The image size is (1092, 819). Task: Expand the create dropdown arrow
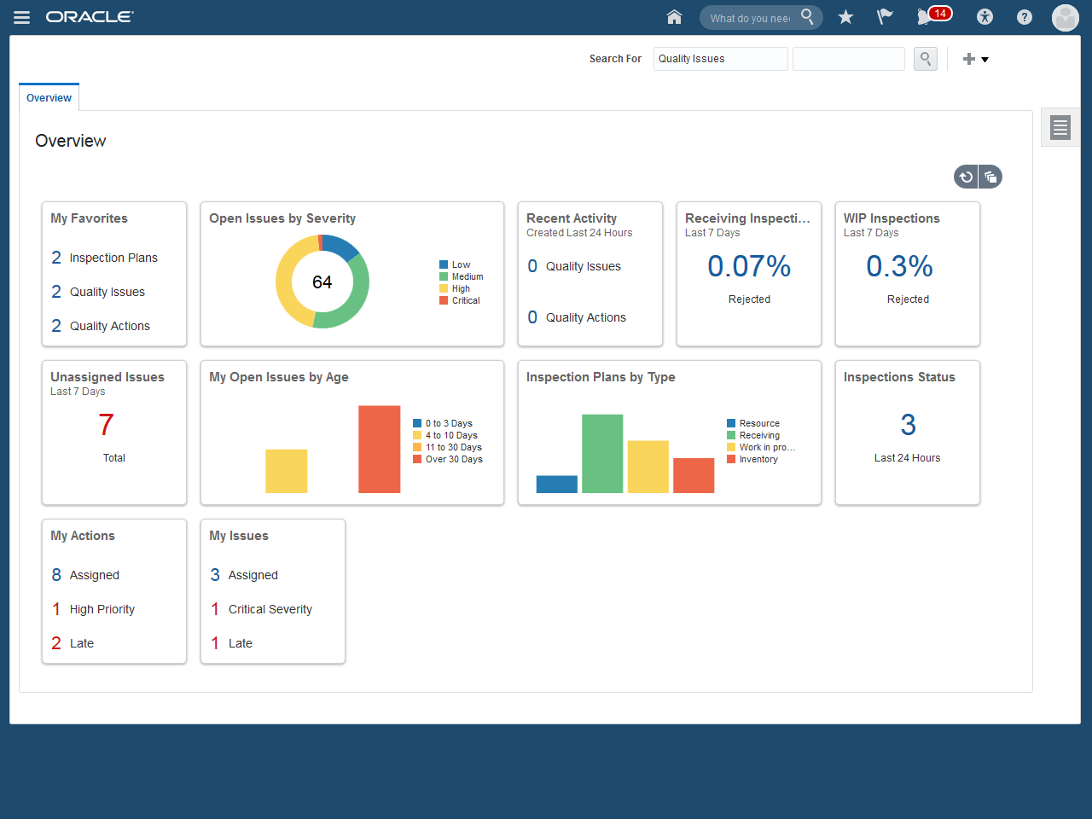pos(985,60)
